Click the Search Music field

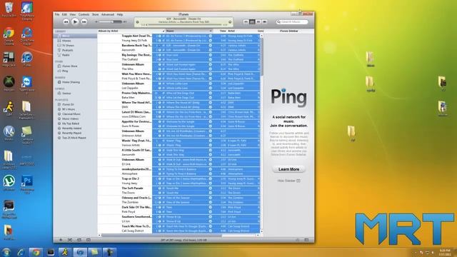(x=292, y=22)
